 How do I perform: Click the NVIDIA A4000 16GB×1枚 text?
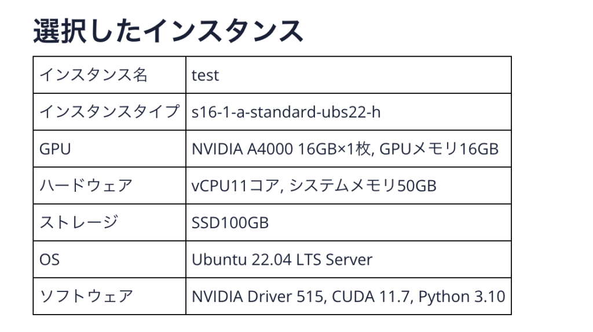tap(283, 149)
